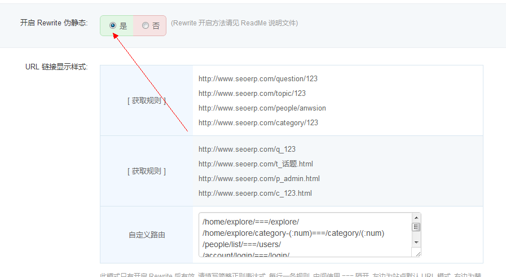Click the seoerp.com/c_123.html example URL
Viewport: 506px width, 277px height.
click(255, 194)
